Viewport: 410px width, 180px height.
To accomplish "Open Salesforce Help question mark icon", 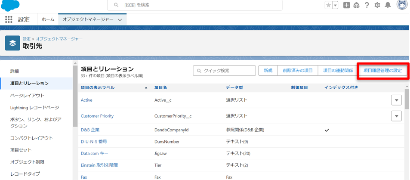I will coord(367,5).
